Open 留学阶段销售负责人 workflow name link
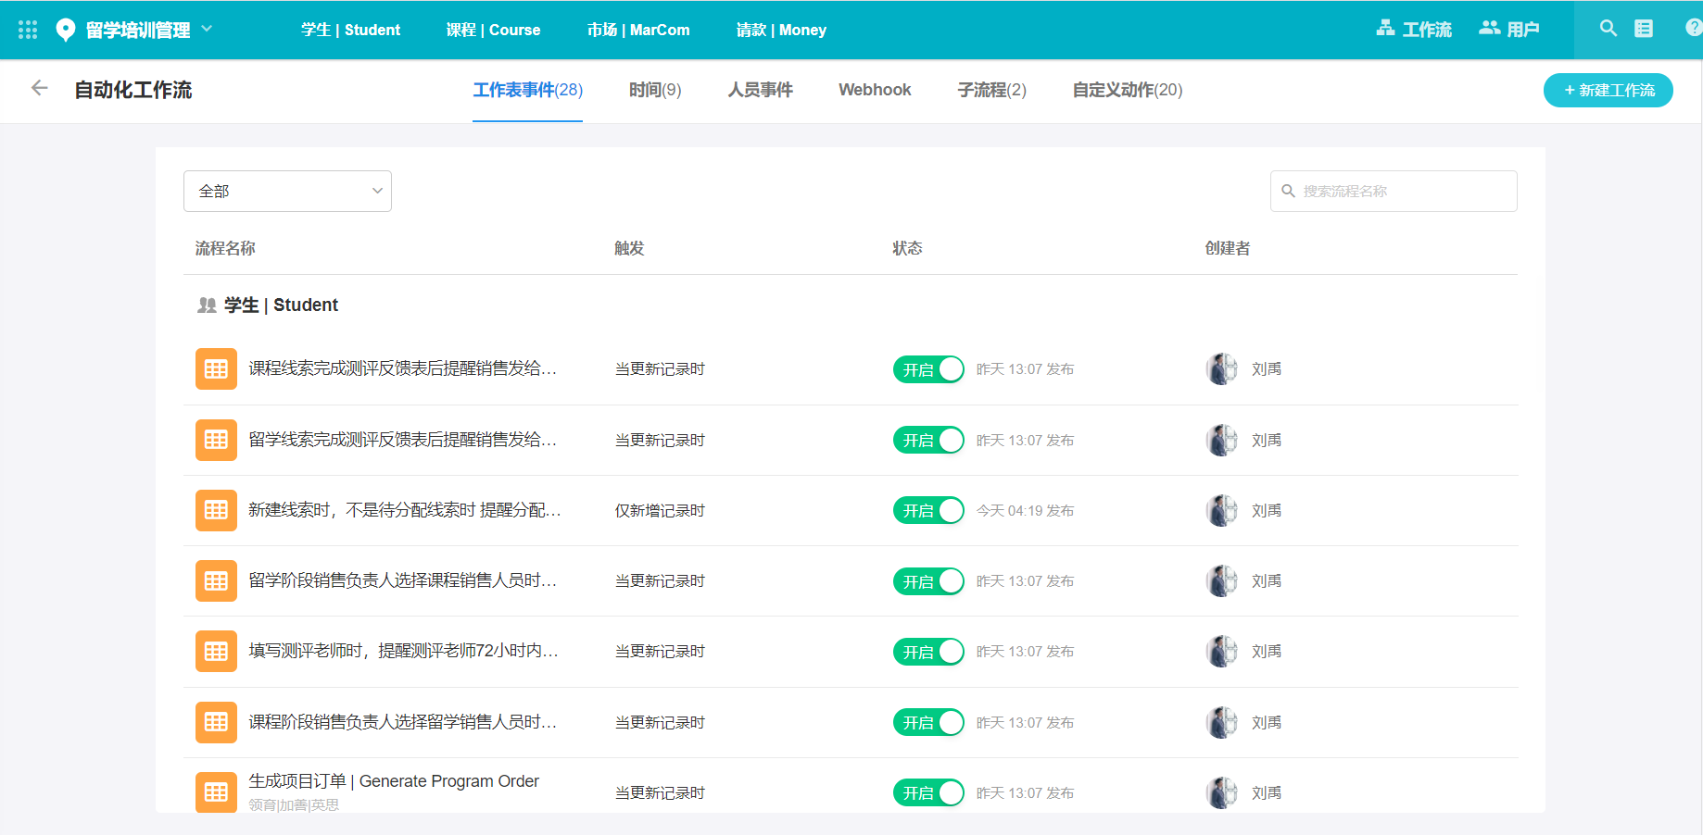 point(402,580)
